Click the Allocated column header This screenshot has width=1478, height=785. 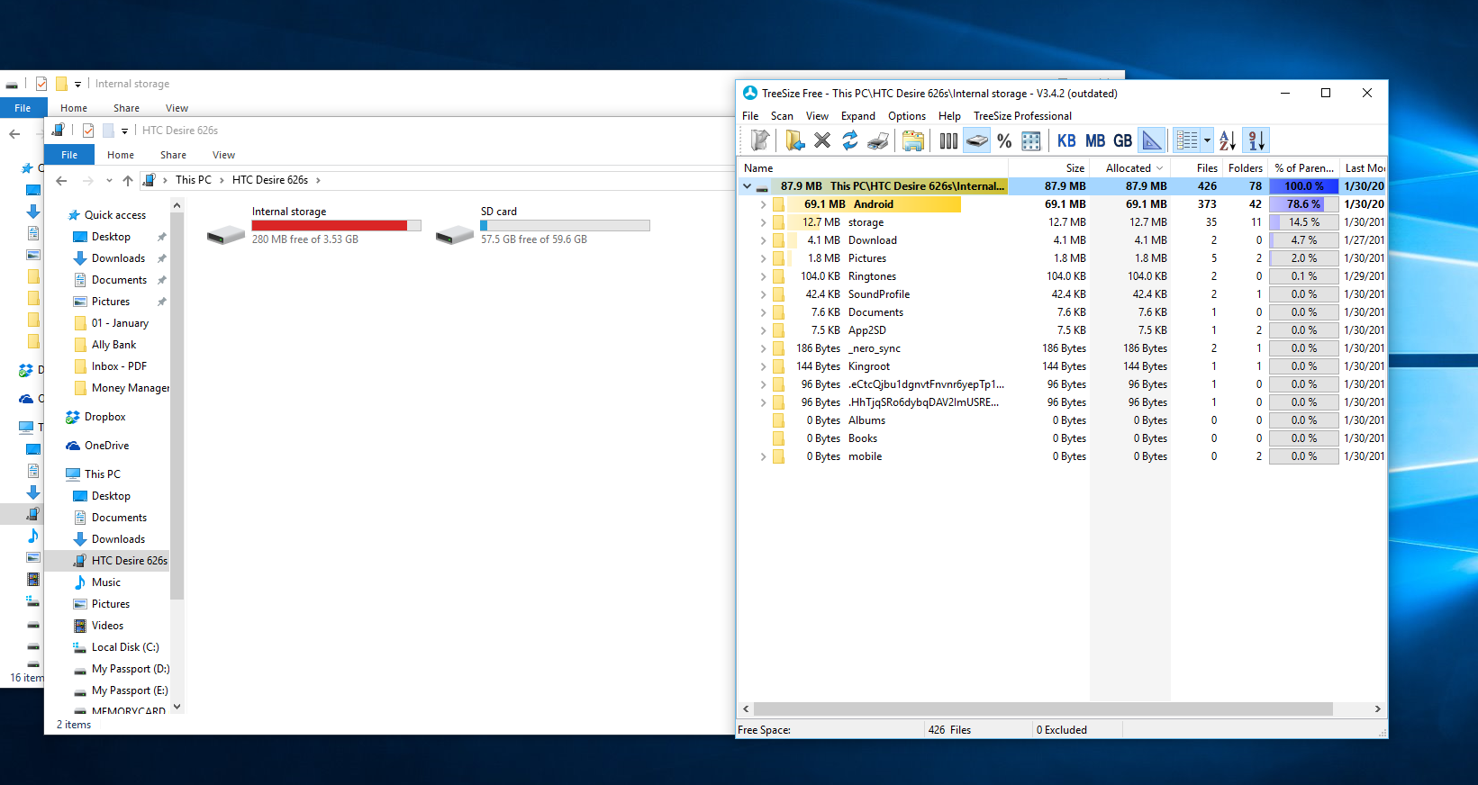(1129, 168)
